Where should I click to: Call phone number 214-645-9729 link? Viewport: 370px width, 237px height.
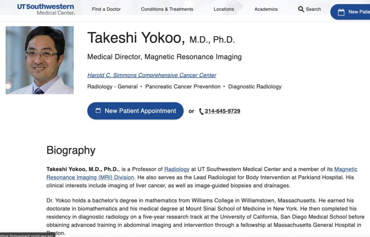pos(222,111)
